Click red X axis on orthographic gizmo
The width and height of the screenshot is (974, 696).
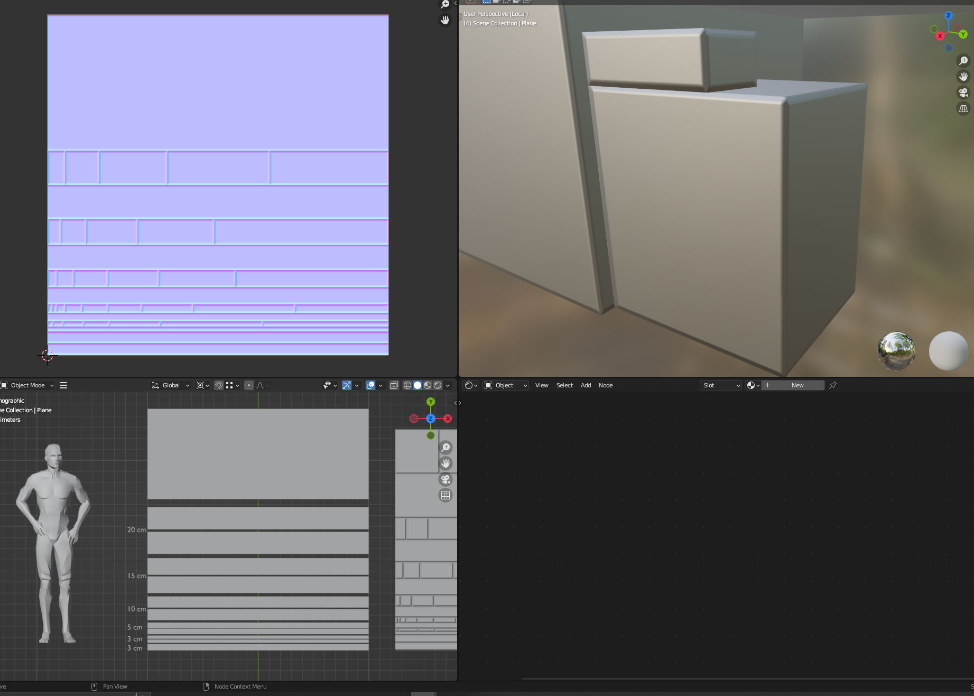[x=448, y=419]
